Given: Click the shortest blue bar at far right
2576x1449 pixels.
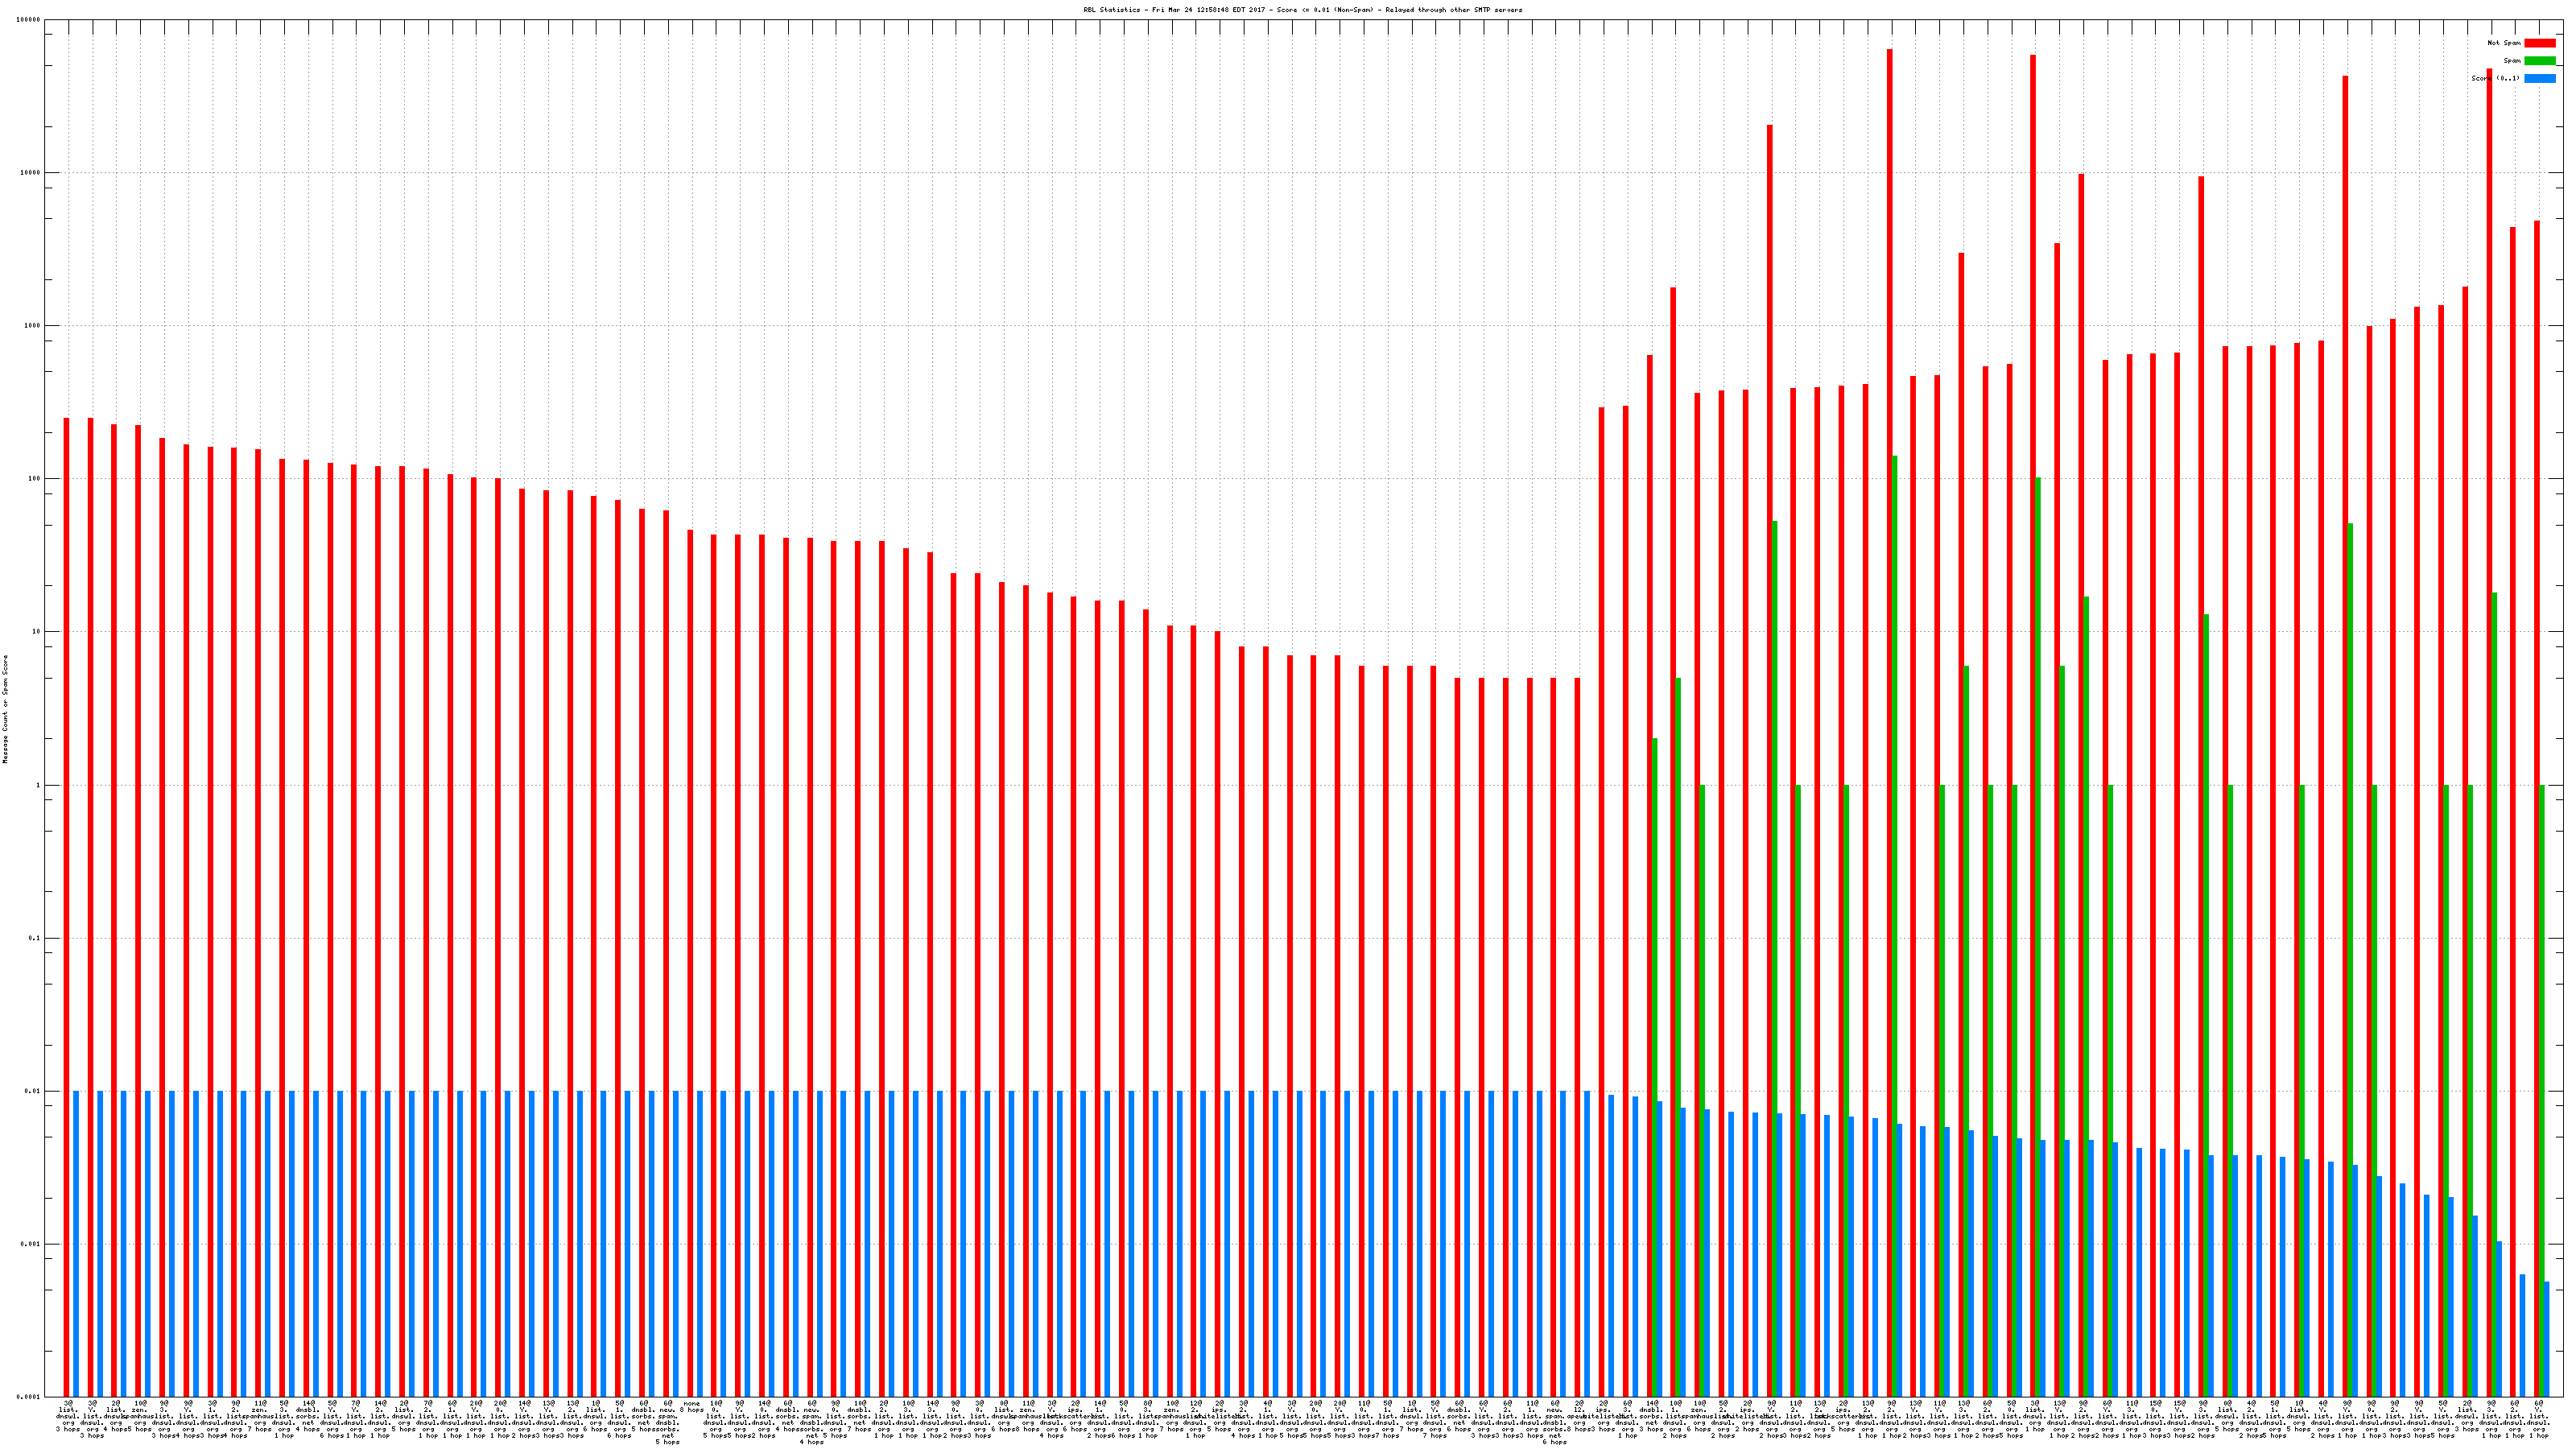Looking at the screenshot, I should point(2547,1340).
